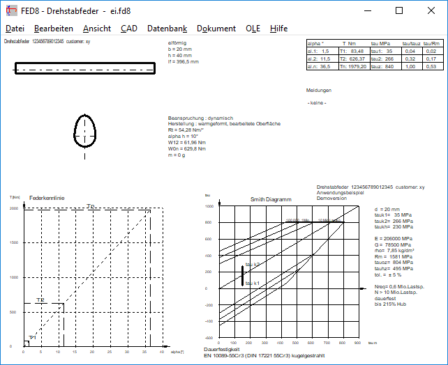
Task: Open the Datenbank menu
Action: [x=167, y=29]
